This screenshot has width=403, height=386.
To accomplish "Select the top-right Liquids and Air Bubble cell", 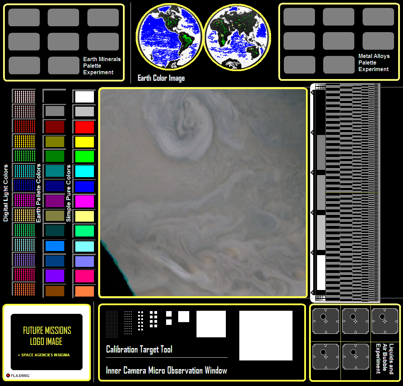I will tap(385, 321).
